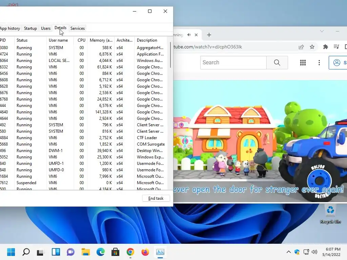Select Microsoft Ou... row with 7,996 K
Screen dimensions: 347x260
[84, 176]
